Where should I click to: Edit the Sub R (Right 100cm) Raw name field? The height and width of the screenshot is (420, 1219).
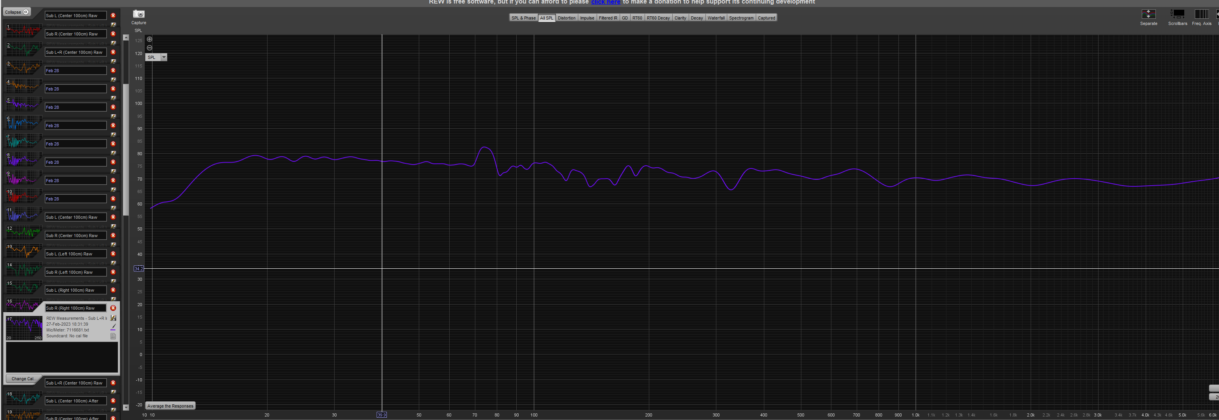coord(76,308)
